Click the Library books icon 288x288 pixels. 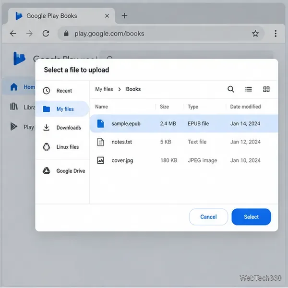point(14,107)
